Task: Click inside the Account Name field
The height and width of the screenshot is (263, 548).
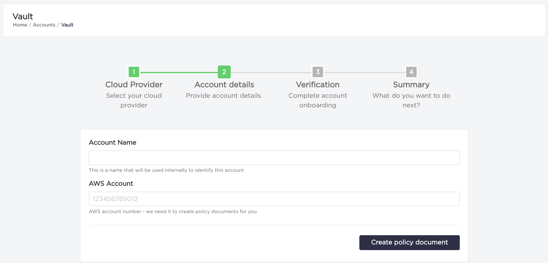Action: coord(274,157)
